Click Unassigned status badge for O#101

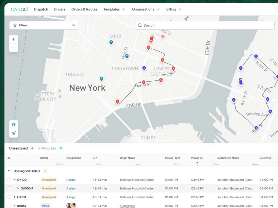tap(49, 197)
